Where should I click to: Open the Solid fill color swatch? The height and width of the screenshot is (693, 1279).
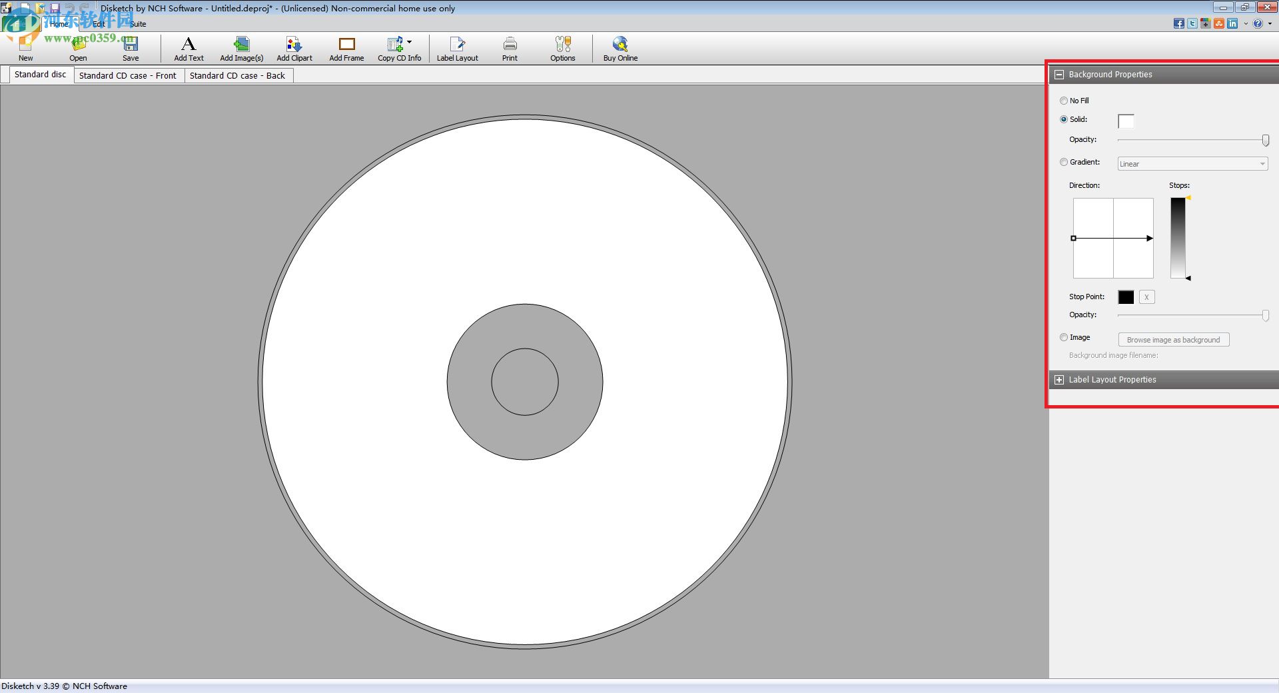point(1126,121)
